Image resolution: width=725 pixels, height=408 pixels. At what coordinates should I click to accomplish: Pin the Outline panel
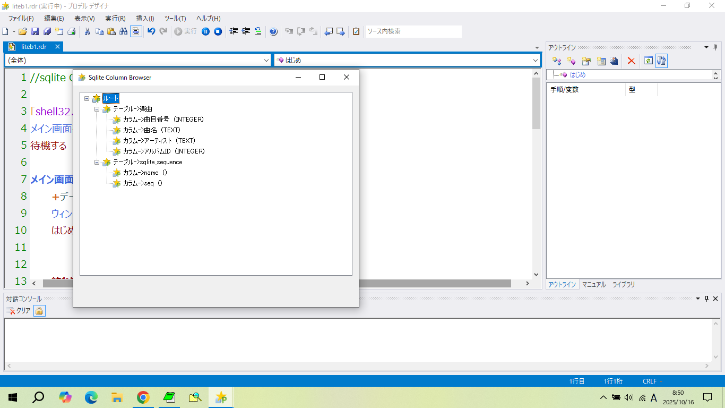pos(715,47)
